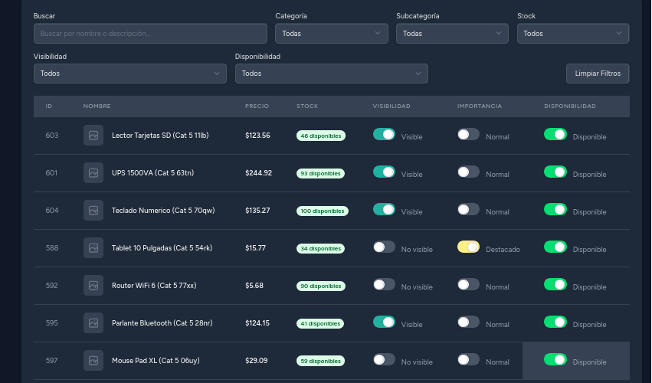Screen dimensions: 652x383
Task: Toggle availability for Teclado Numerico
Action: 555,209
